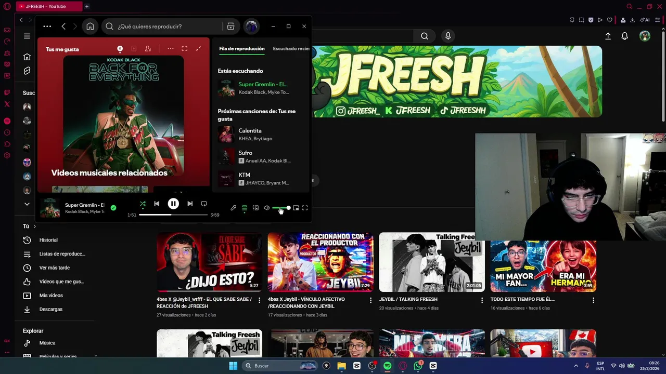
Task: Expand more subscriptions chevron in sidebar
Action: click(x=27, y=204)
